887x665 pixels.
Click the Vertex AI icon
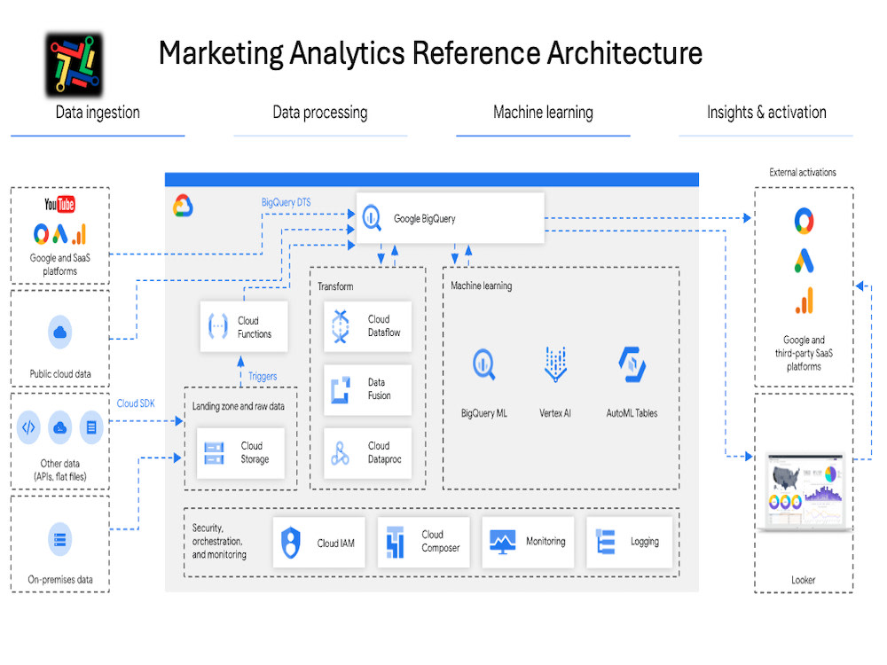[555, 364]
